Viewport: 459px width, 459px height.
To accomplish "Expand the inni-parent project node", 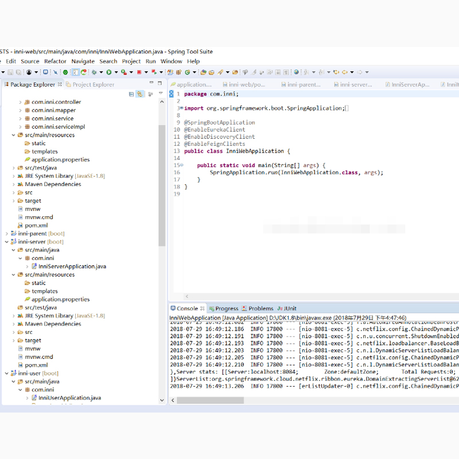I will [x=7, y=234].
